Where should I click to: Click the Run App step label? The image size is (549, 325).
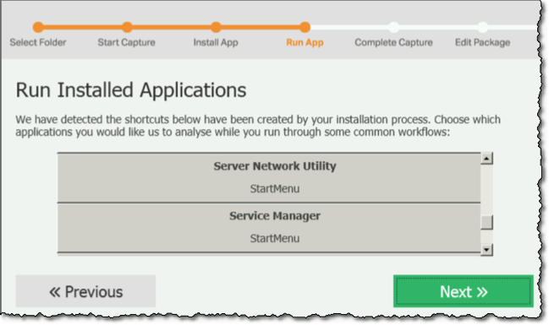[x=305, y=42]
